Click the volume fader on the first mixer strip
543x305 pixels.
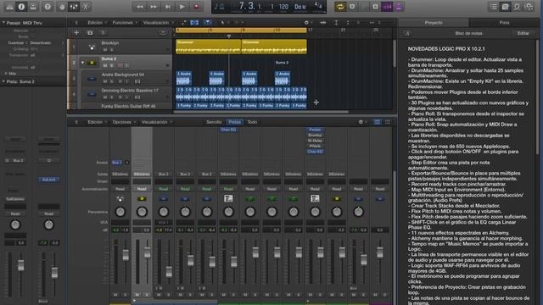tap(126, 255)
